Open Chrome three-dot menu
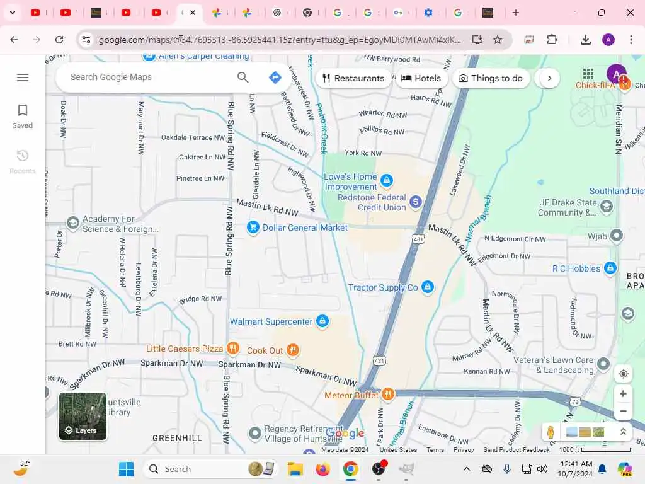Viewport: 645px width, 484px height. tap(631, 40)
